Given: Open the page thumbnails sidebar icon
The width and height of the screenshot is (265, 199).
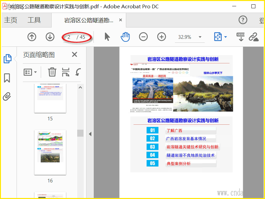Looking at the screenshot, I should coord(7,59).
